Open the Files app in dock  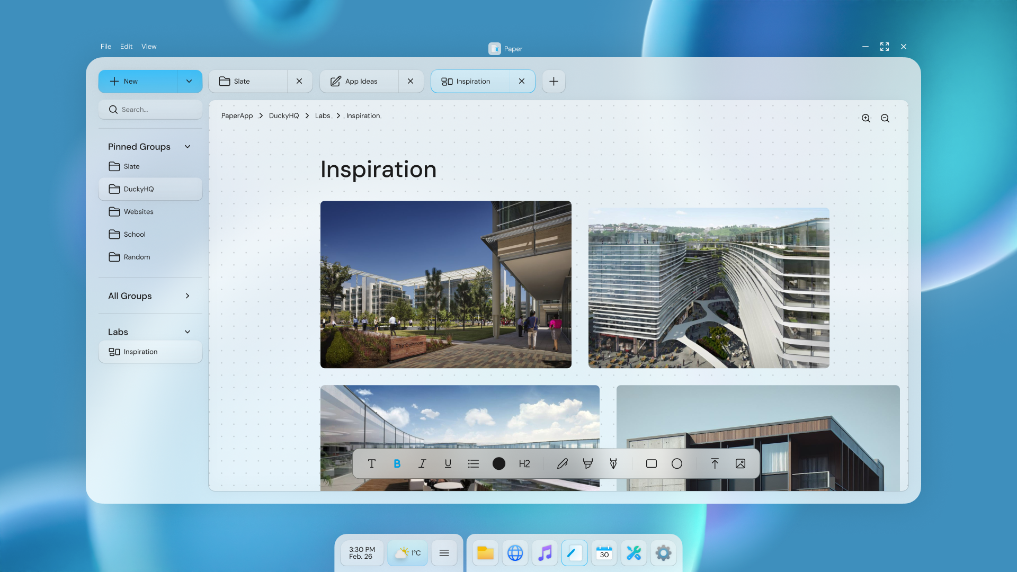(x=486, y=553)
